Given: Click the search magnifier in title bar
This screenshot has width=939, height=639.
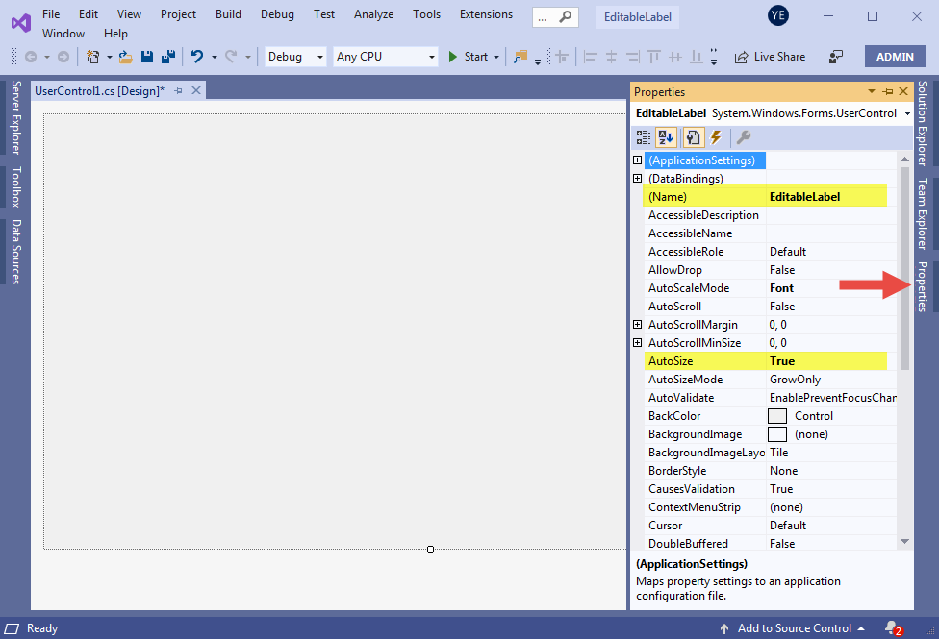Looking at the screenshot, I should 567,16.
